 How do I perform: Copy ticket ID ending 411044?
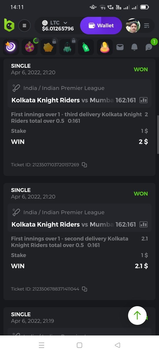click(84, 289)
